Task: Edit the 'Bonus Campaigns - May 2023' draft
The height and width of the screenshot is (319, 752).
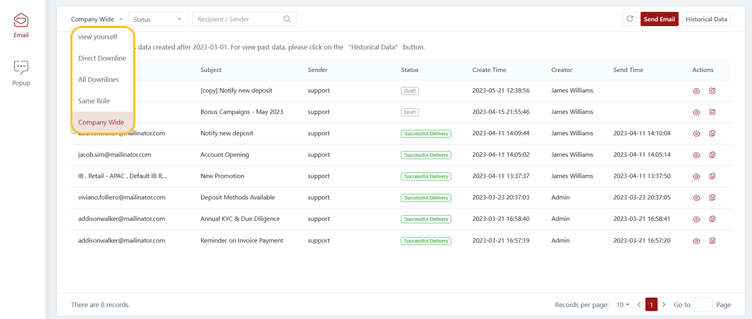Action: point(712,112)
